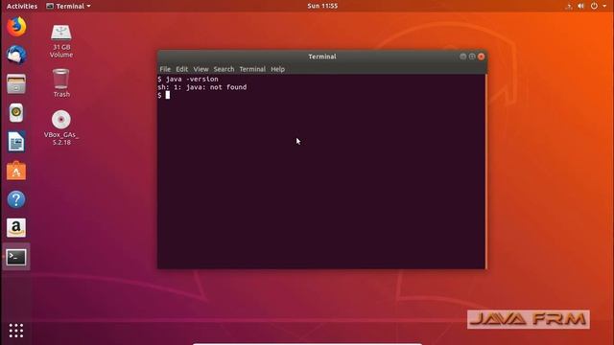Expand the system menu arrow in top bar

coord(604,6)
